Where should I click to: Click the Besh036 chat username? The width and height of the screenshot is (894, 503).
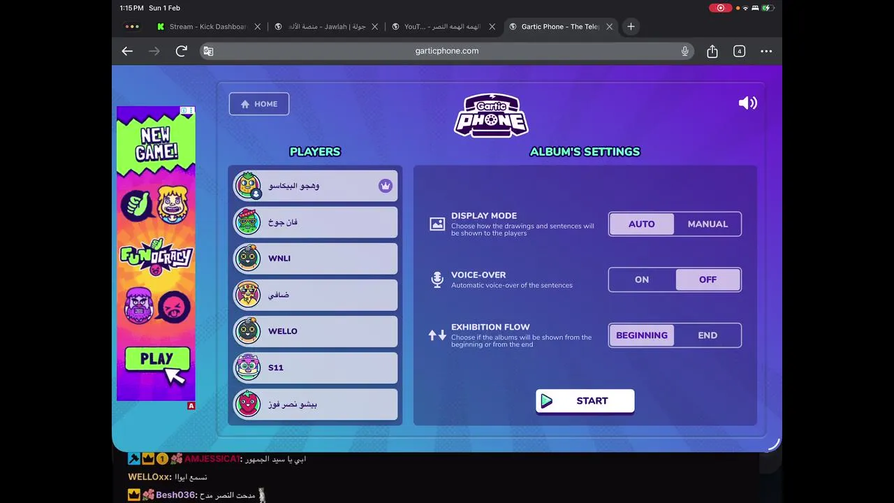coord(175,495)
